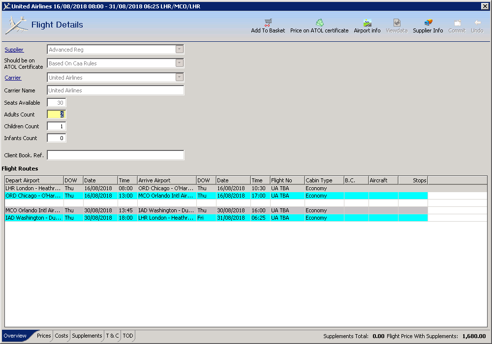This screenshot has height=344, width=492.
Task: Click the 06:25 arrival time cell
Action: click(x=260, y=218)
